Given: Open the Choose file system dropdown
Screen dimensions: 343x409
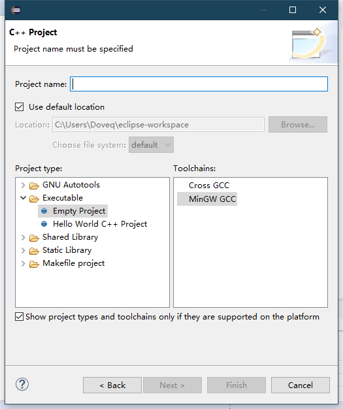Looking at the screenshot, I should coord(152,145).
